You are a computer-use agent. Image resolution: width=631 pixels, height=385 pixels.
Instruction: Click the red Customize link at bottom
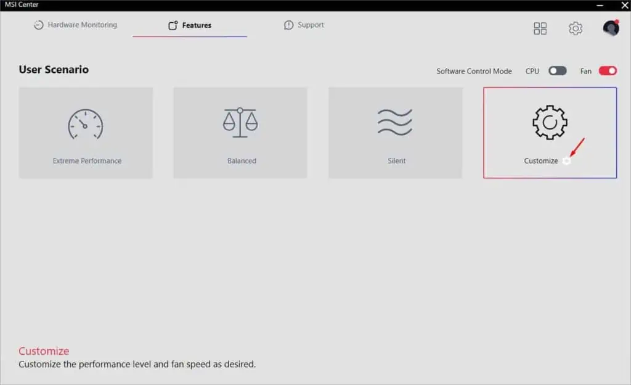pos(43,350)
